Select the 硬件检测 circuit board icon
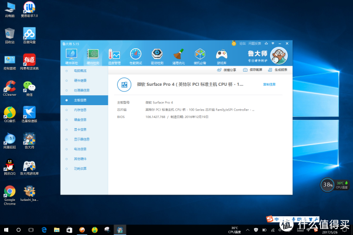353x235 pixels. click(x=93, y=56)
